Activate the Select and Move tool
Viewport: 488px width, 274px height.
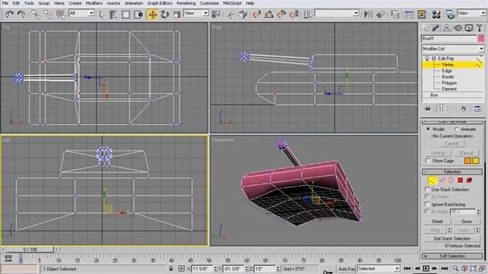(152, 14)
